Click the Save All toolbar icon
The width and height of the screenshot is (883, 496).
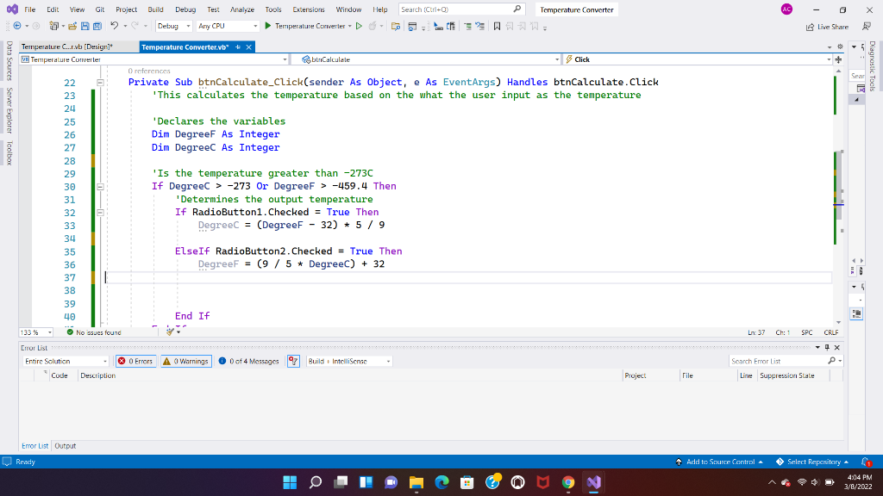pos(98,26)
